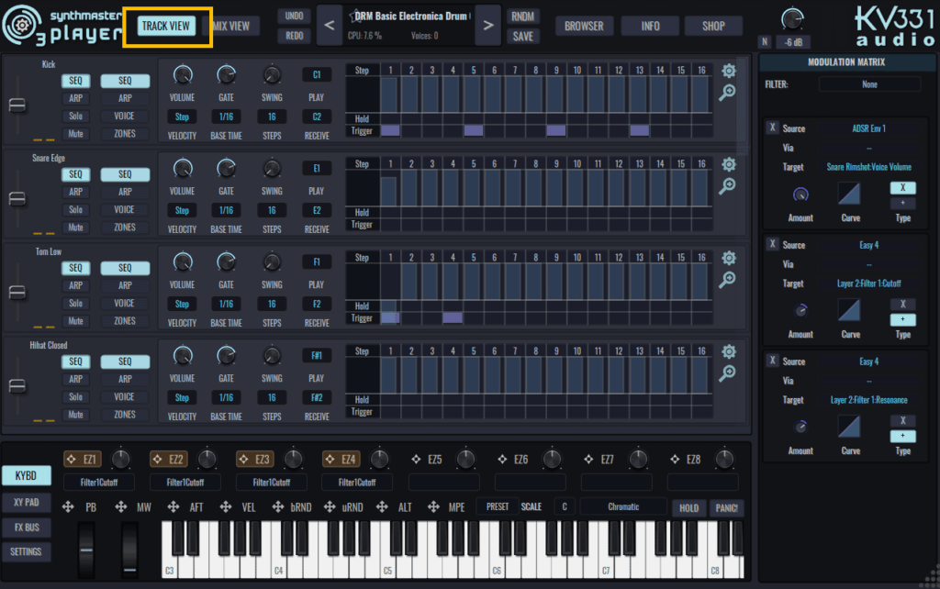The height and width of the screenshot is (589, 940).
Task: Switch to MIX VIEW tab
Action: point(231,26)
